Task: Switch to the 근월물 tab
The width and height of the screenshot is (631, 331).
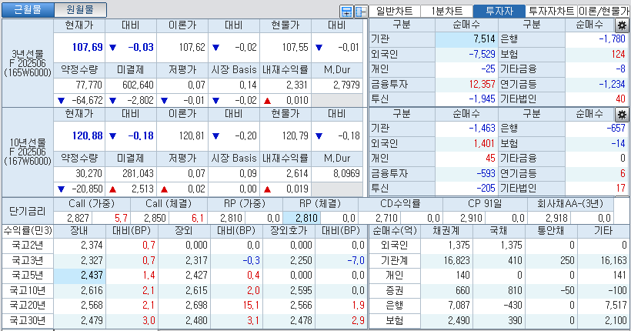Action: (x=28, y=10)
